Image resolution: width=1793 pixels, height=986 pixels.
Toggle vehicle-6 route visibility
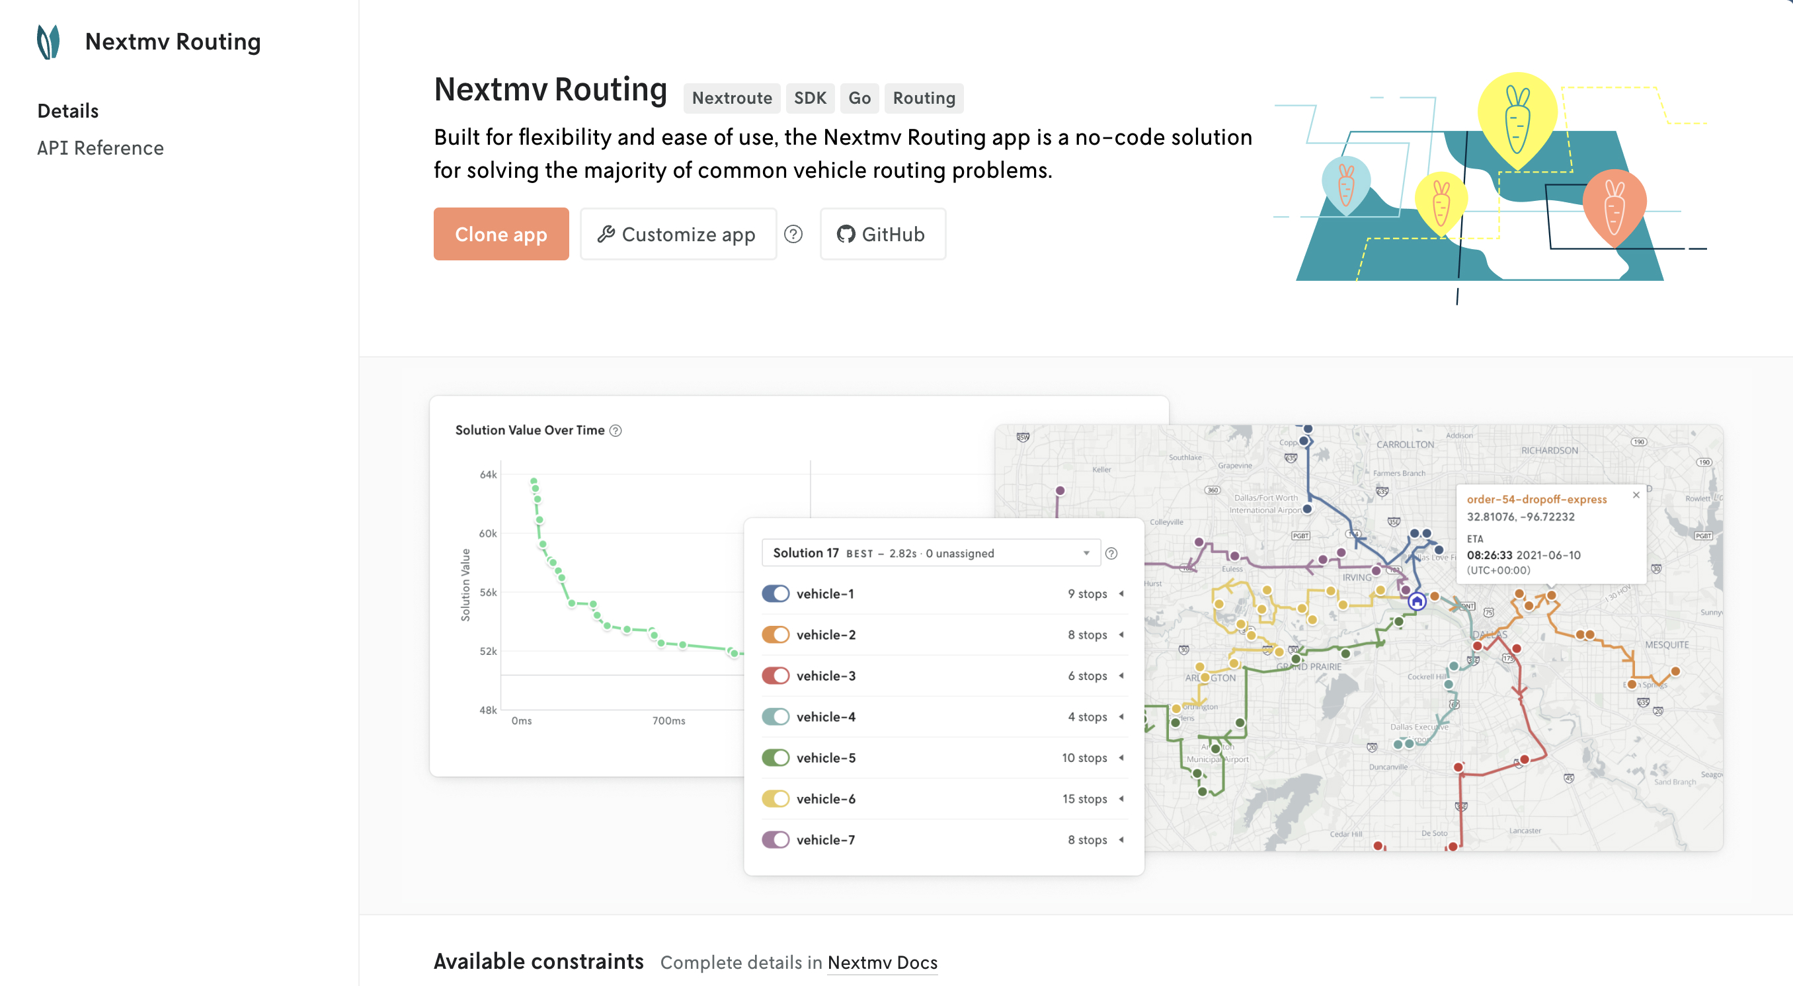tap(775, 799)
